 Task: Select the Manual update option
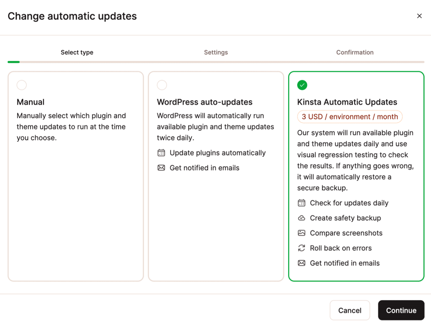pyautogui.click(x=22, y=85)
